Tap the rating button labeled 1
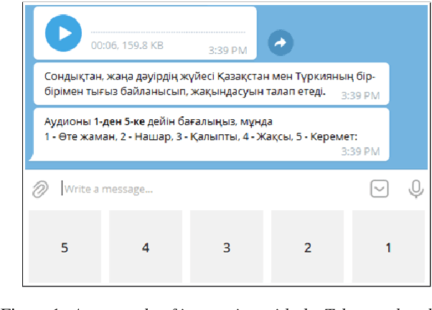Image resolution: width=432 pixels, height=310 pixels. (388, 248)
